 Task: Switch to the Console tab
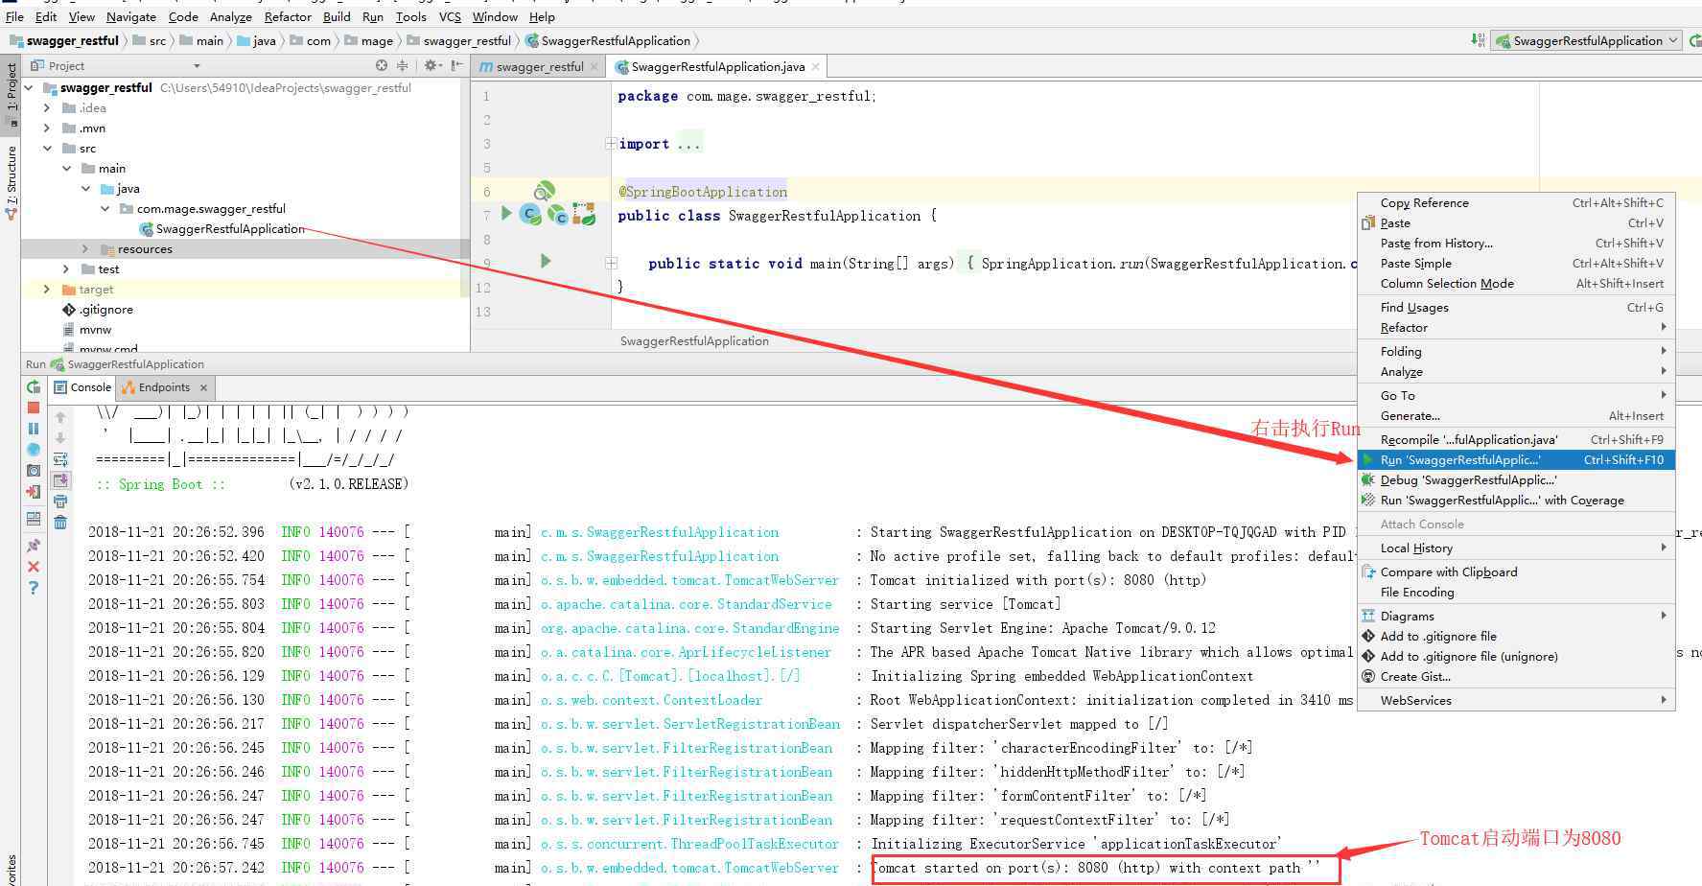tap(82, 387)
